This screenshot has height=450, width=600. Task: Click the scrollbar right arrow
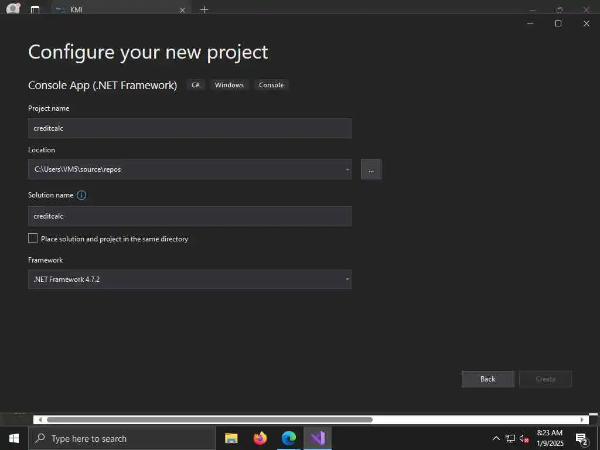(x=582, y=420)
